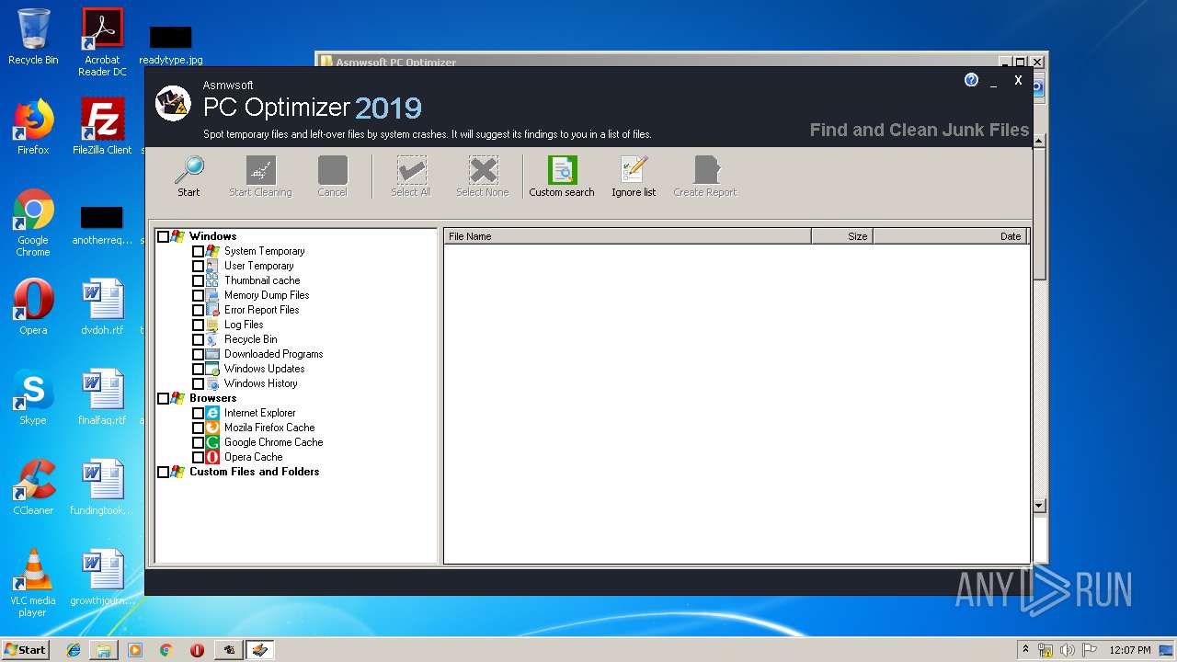Tick the Recycle Bin checkbox in tree

[198, 339]
